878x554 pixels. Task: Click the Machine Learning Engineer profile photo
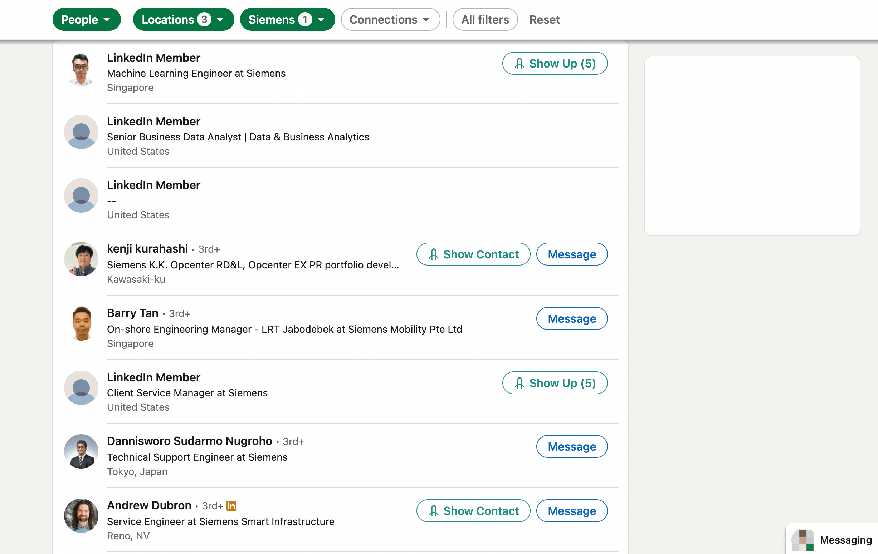coord(81,70)
